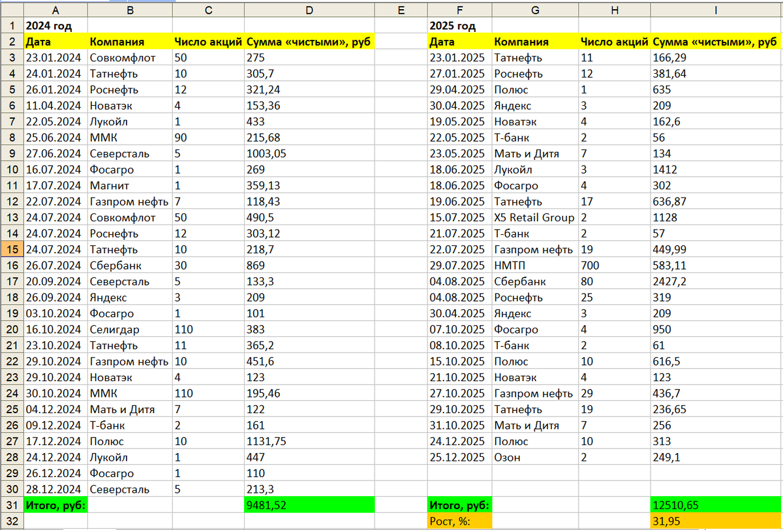783x530 pixels.
Task: Select column D header
Action: (x=309, y=10)
